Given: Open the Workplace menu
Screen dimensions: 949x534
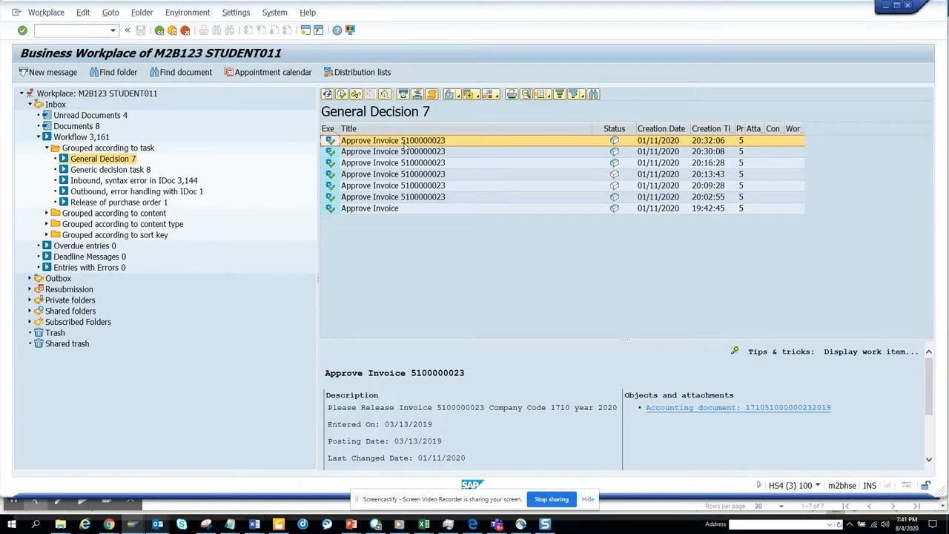Looking at the screenshot, I should point(46,13).
